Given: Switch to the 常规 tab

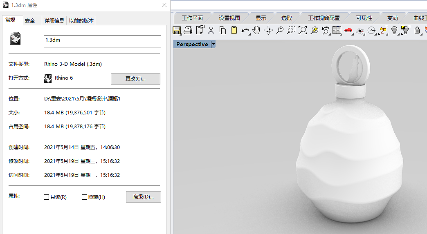Looking at the screenshot, I should pyautogui.click(x=10, y=20).
